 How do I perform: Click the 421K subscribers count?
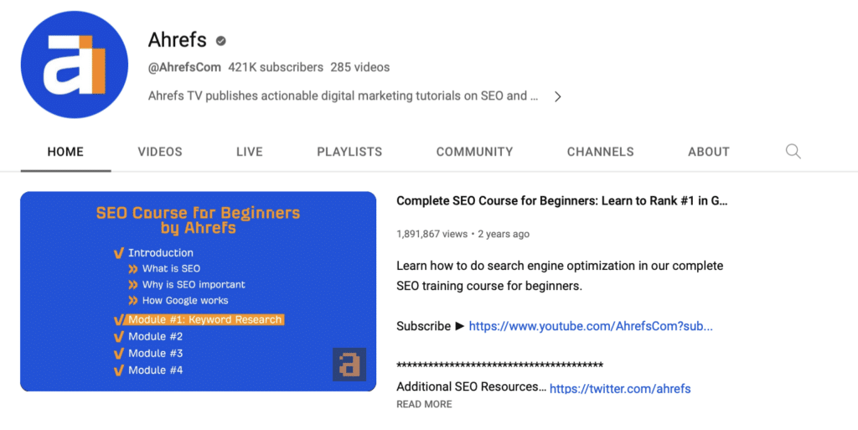(x=276, y=67)
